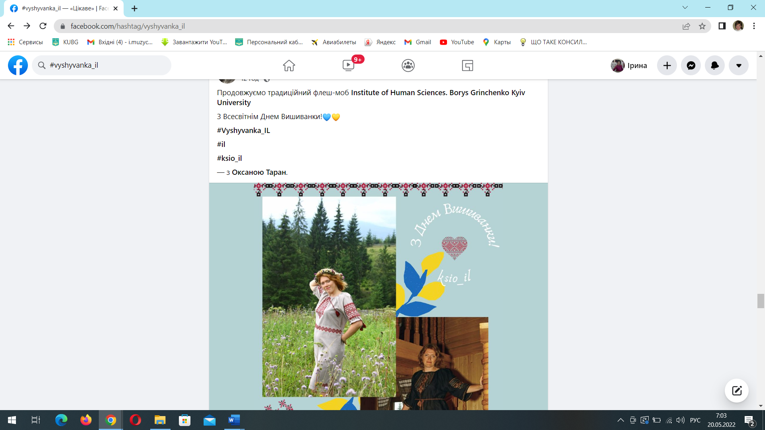Screen dimensions: 765x430
Task: Toggle bookmark star for this page
Action: [x=702, y=26]
